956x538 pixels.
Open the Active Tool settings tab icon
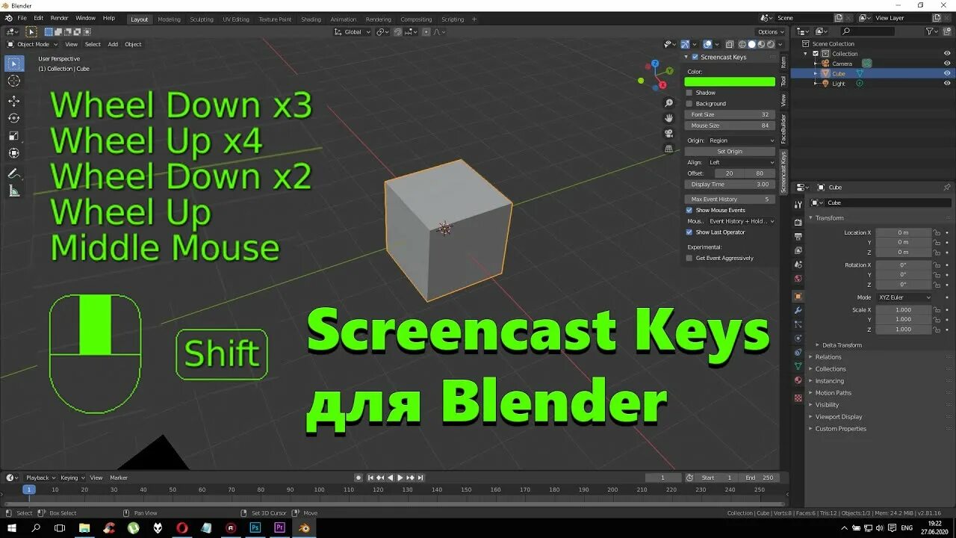(798, 204)
